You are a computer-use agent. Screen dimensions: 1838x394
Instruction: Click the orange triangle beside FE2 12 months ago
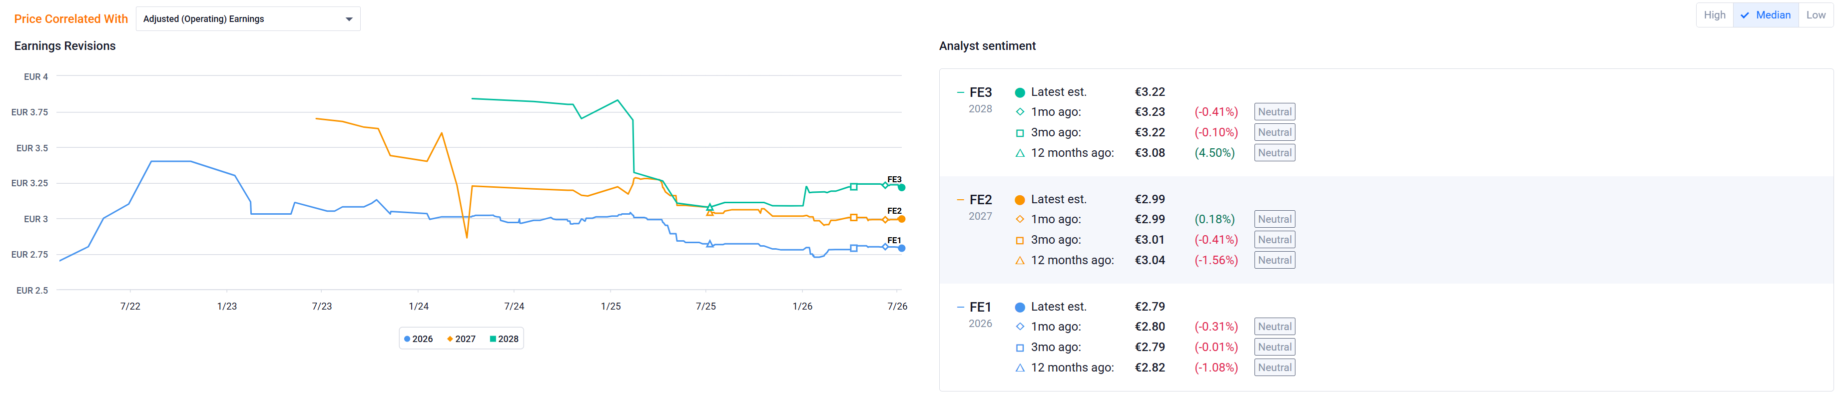1020,261
